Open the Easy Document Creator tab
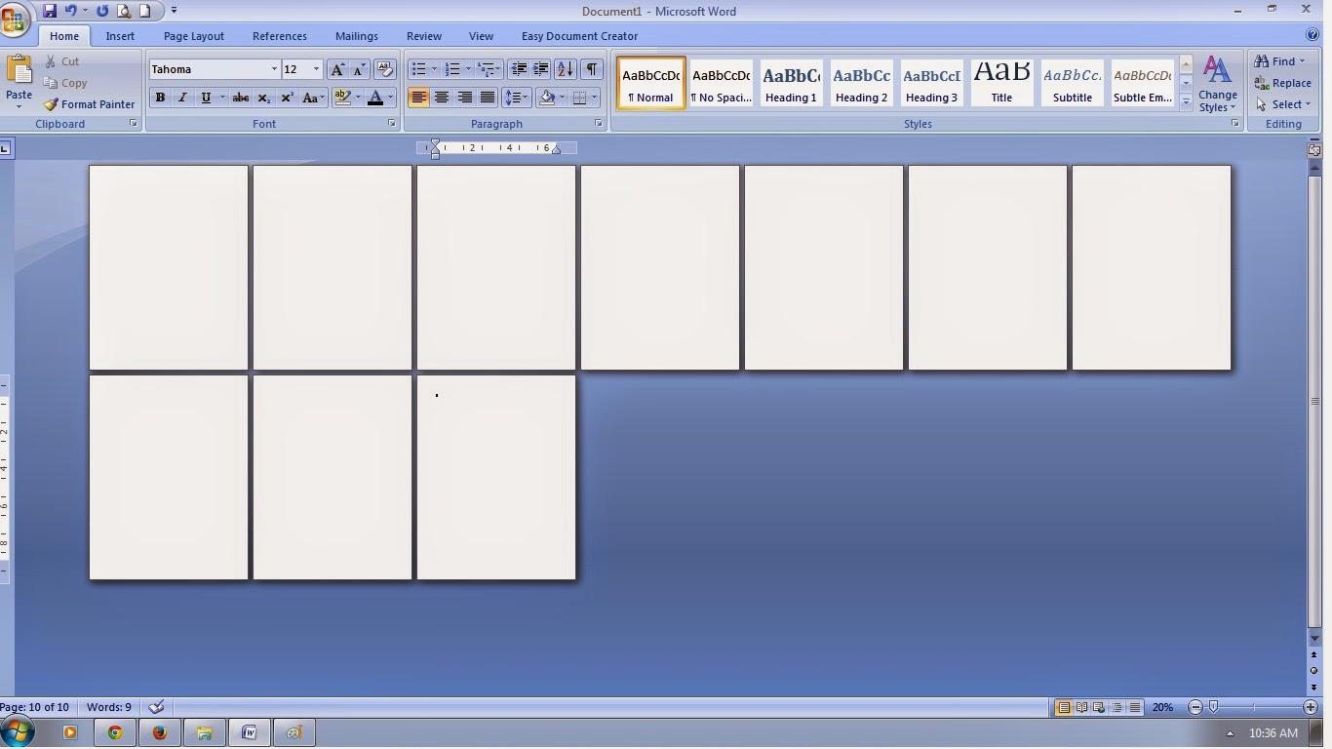 tap(579, 36)
